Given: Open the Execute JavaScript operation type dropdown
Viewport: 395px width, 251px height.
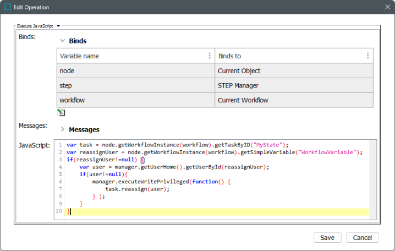Looking at the screenshot, I should [x=58, y=25].
